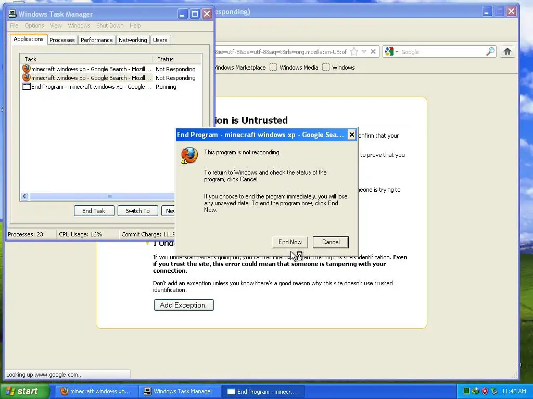Open the Users tab
This screenshot has height=399, width=533.
pos(160,40)
